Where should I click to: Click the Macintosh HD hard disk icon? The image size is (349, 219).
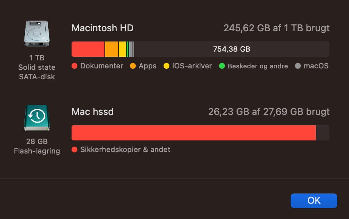[37, 34]
